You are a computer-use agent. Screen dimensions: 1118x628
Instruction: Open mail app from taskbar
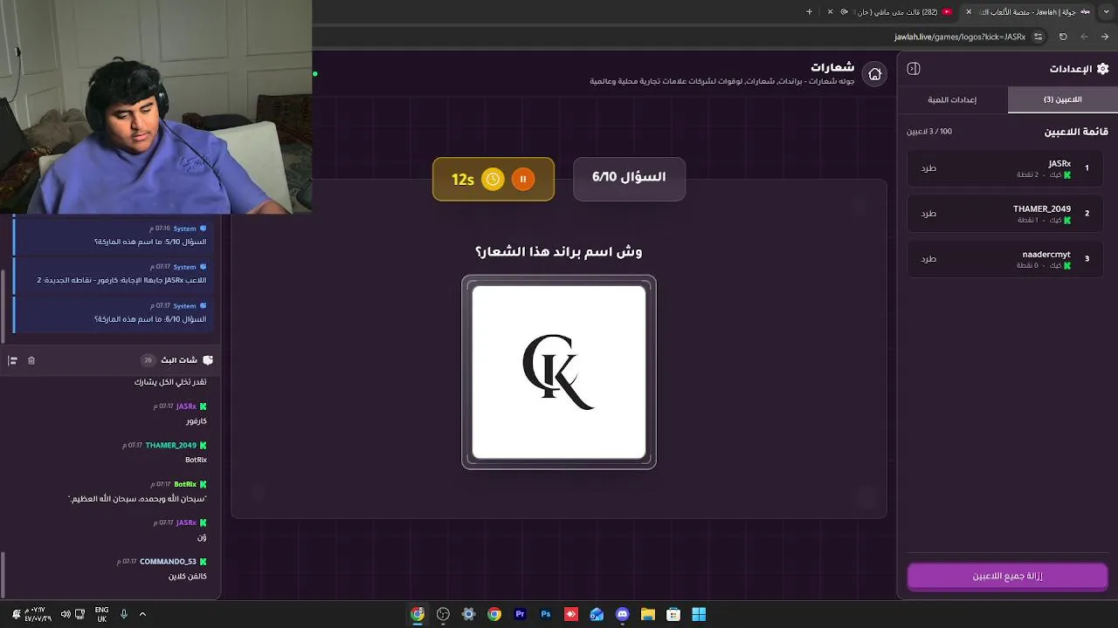coord(597,614)
